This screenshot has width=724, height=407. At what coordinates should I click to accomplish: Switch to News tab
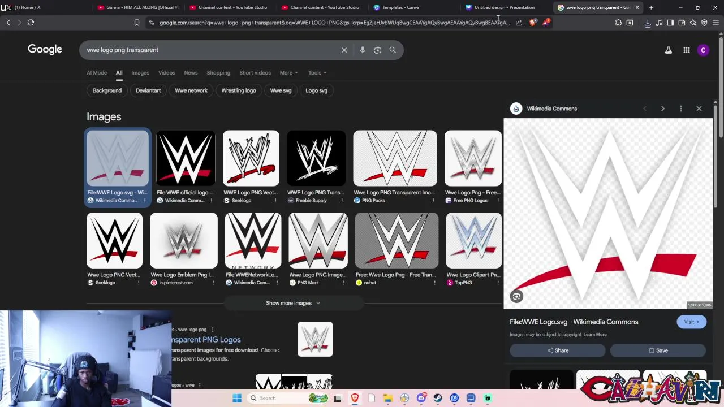pos(191,72)
